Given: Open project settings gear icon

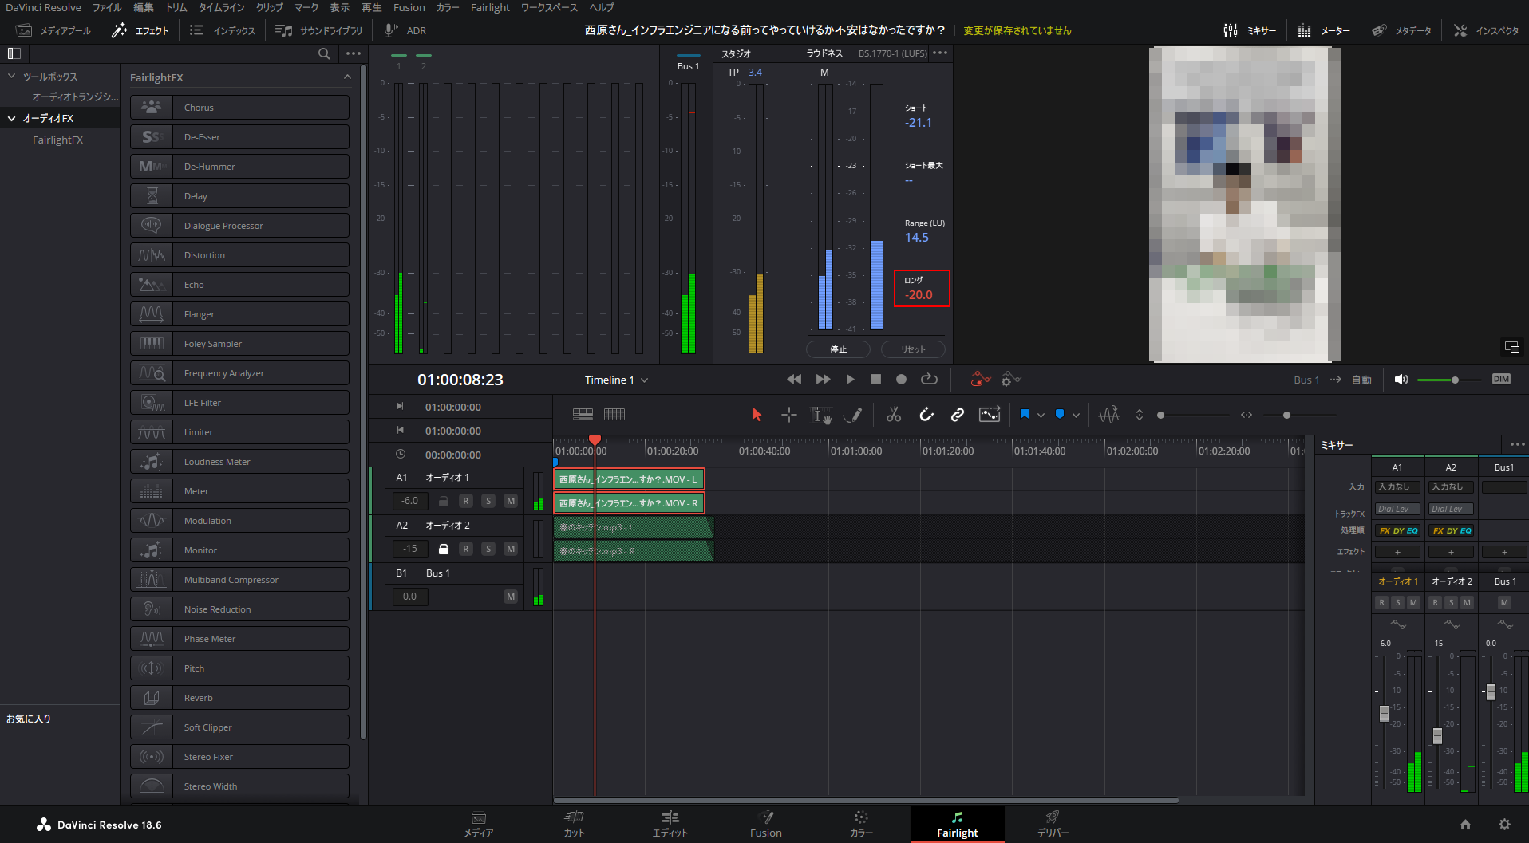Looking at the screenshot, I should [x=1504, y=825].
